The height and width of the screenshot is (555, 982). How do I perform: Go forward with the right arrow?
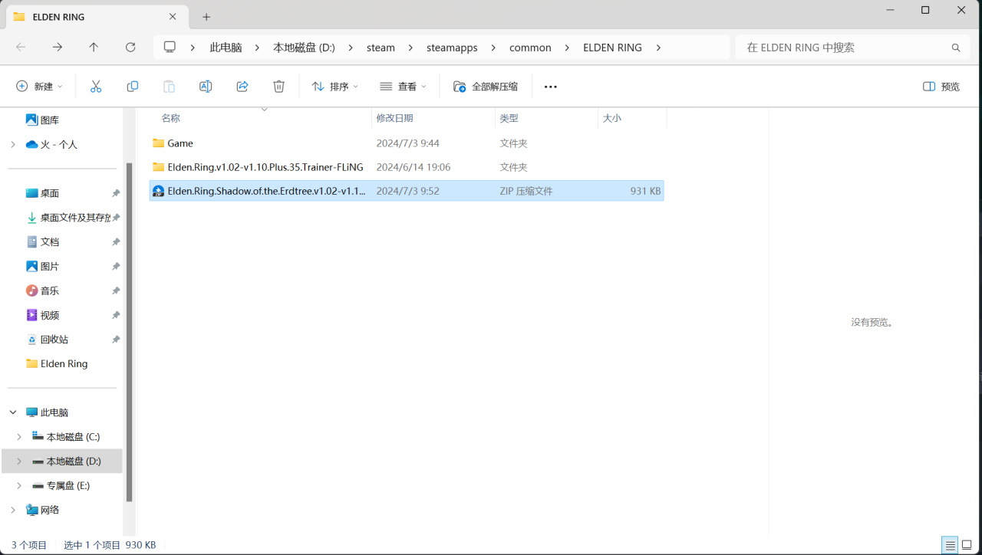point(58,48)
